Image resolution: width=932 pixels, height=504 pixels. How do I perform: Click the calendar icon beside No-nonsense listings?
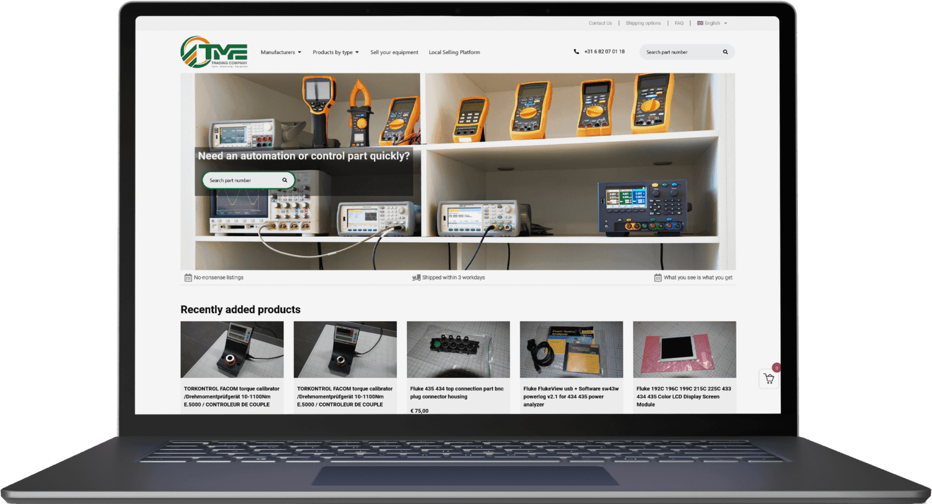pos(188,278)
